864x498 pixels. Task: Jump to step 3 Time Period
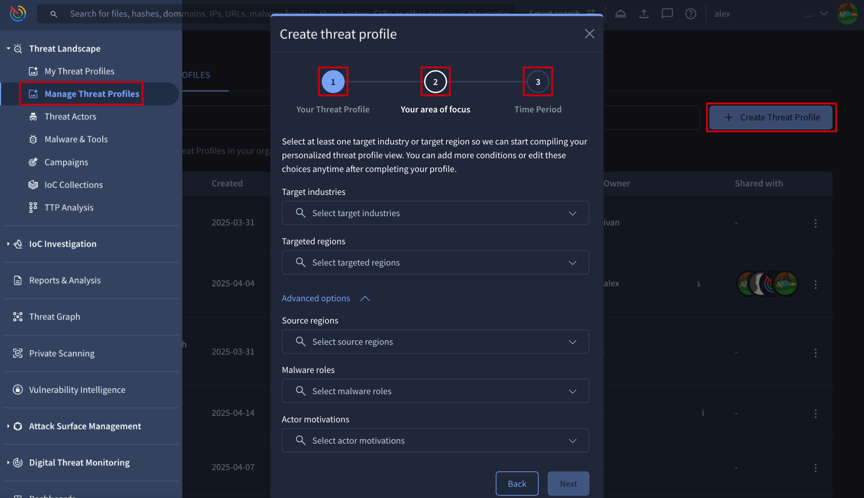pos(538,82)
